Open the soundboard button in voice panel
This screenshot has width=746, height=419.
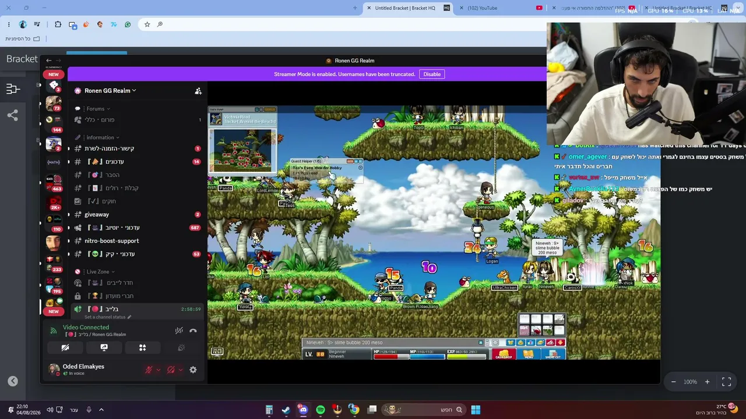tap(181, 347)
